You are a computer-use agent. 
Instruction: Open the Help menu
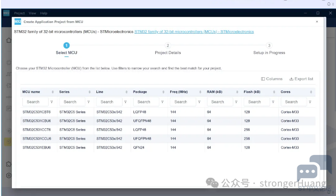pyautogui.click(x=44, y=13)
